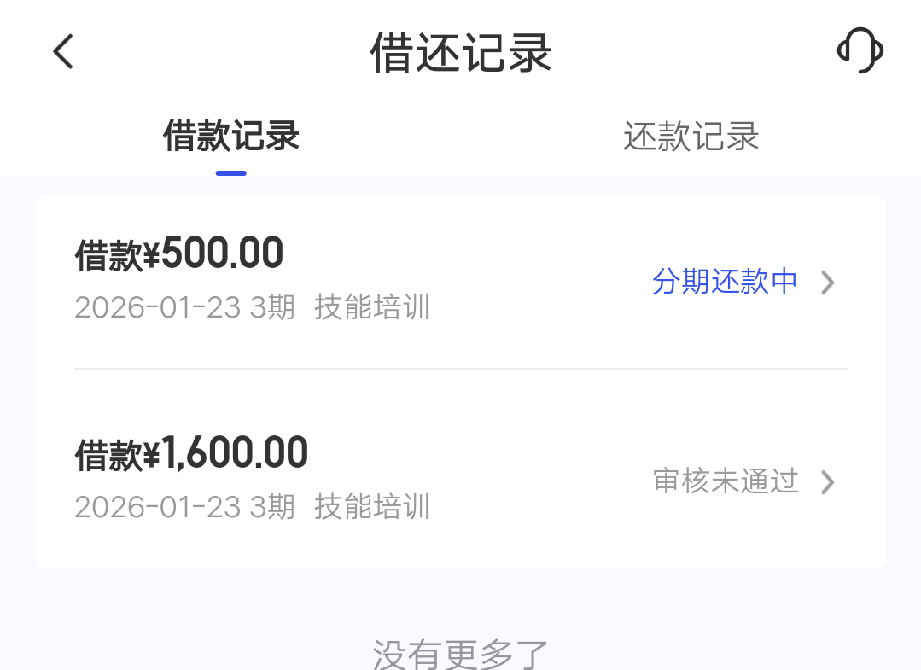
Task: Click 3期 on the ¥500.00 loan
Action: [x=271, y=307]
